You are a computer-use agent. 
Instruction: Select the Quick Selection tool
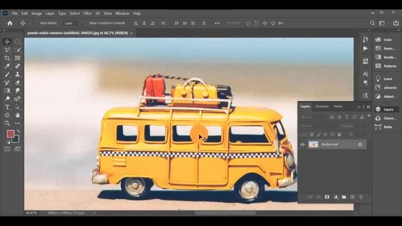(18, 50)
